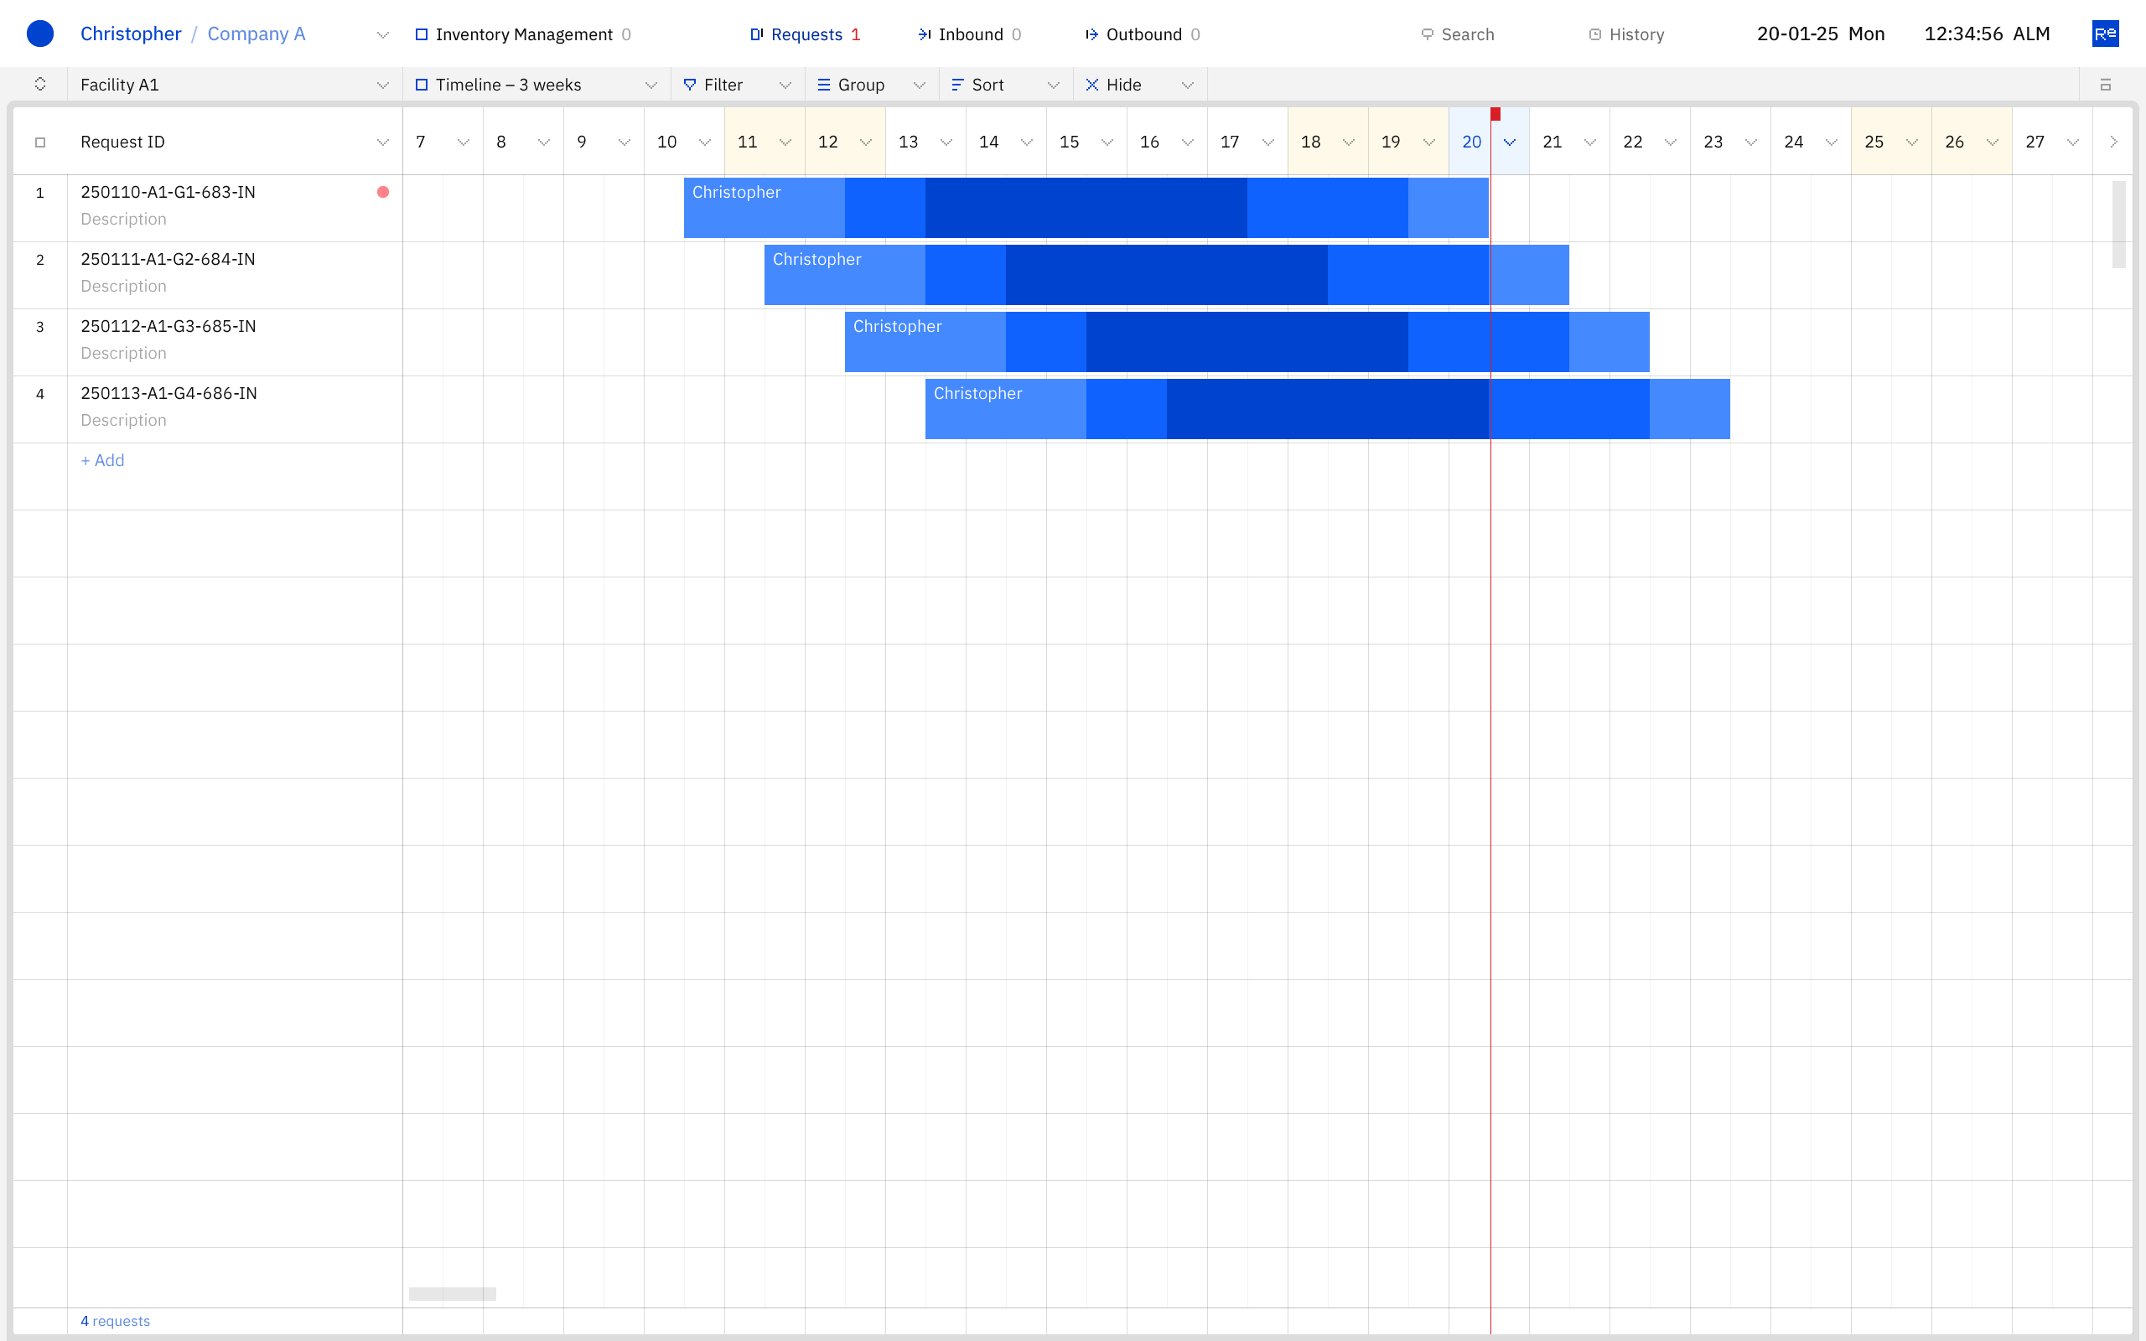
Task: Click the expand/collapse icon beside Facility A1
Action: pos(40,85)
